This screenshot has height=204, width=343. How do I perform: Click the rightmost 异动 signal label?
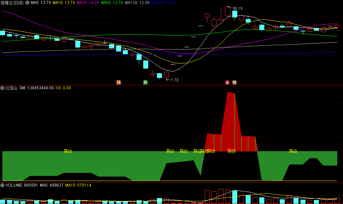(293, 151)
